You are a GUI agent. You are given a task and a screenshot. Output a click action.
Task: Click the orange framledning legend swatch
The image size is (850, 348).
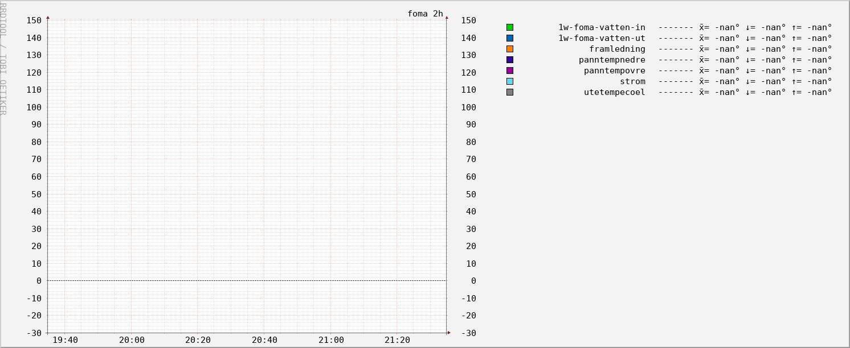click(510, 49)
